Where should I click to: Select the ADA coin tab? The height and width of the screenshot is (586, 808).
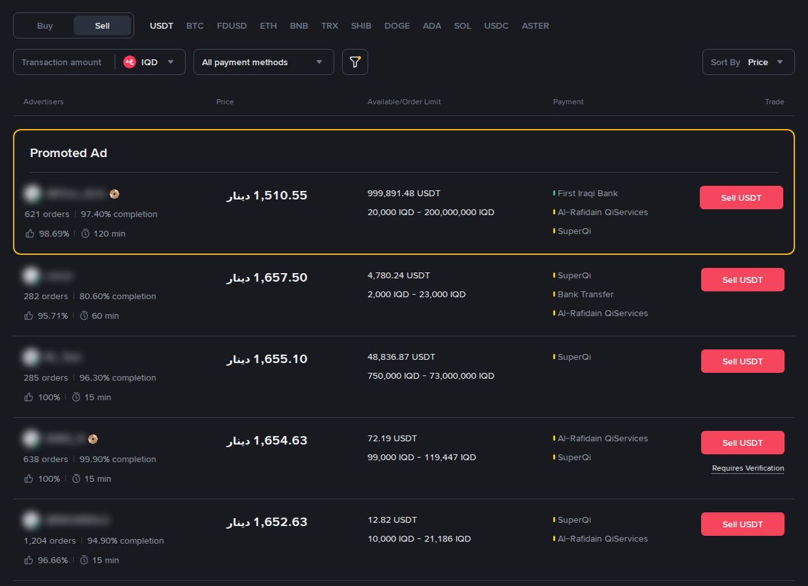pyautogui.click(x=432, y=25)
